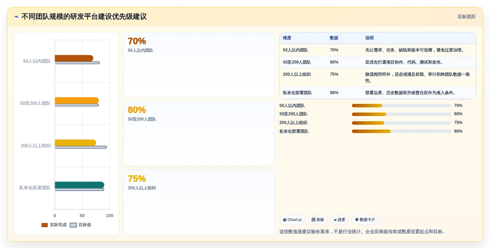
Task: Toggle the 目标值 legend item
Action: coord(80,225)
